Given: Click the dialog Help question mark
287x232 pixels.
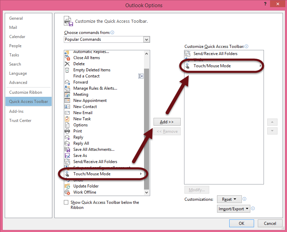Looking at the screenshot, I should coord(265,4).
